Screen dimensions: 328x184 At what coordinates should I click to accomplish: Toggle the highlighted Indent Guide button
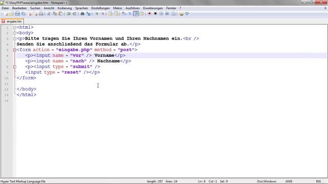coord(136,14)
